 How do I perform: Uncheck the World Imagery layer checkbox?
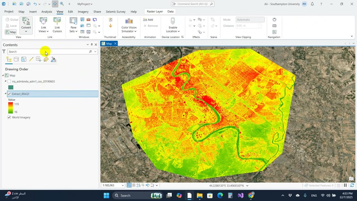tap(9, 117)
